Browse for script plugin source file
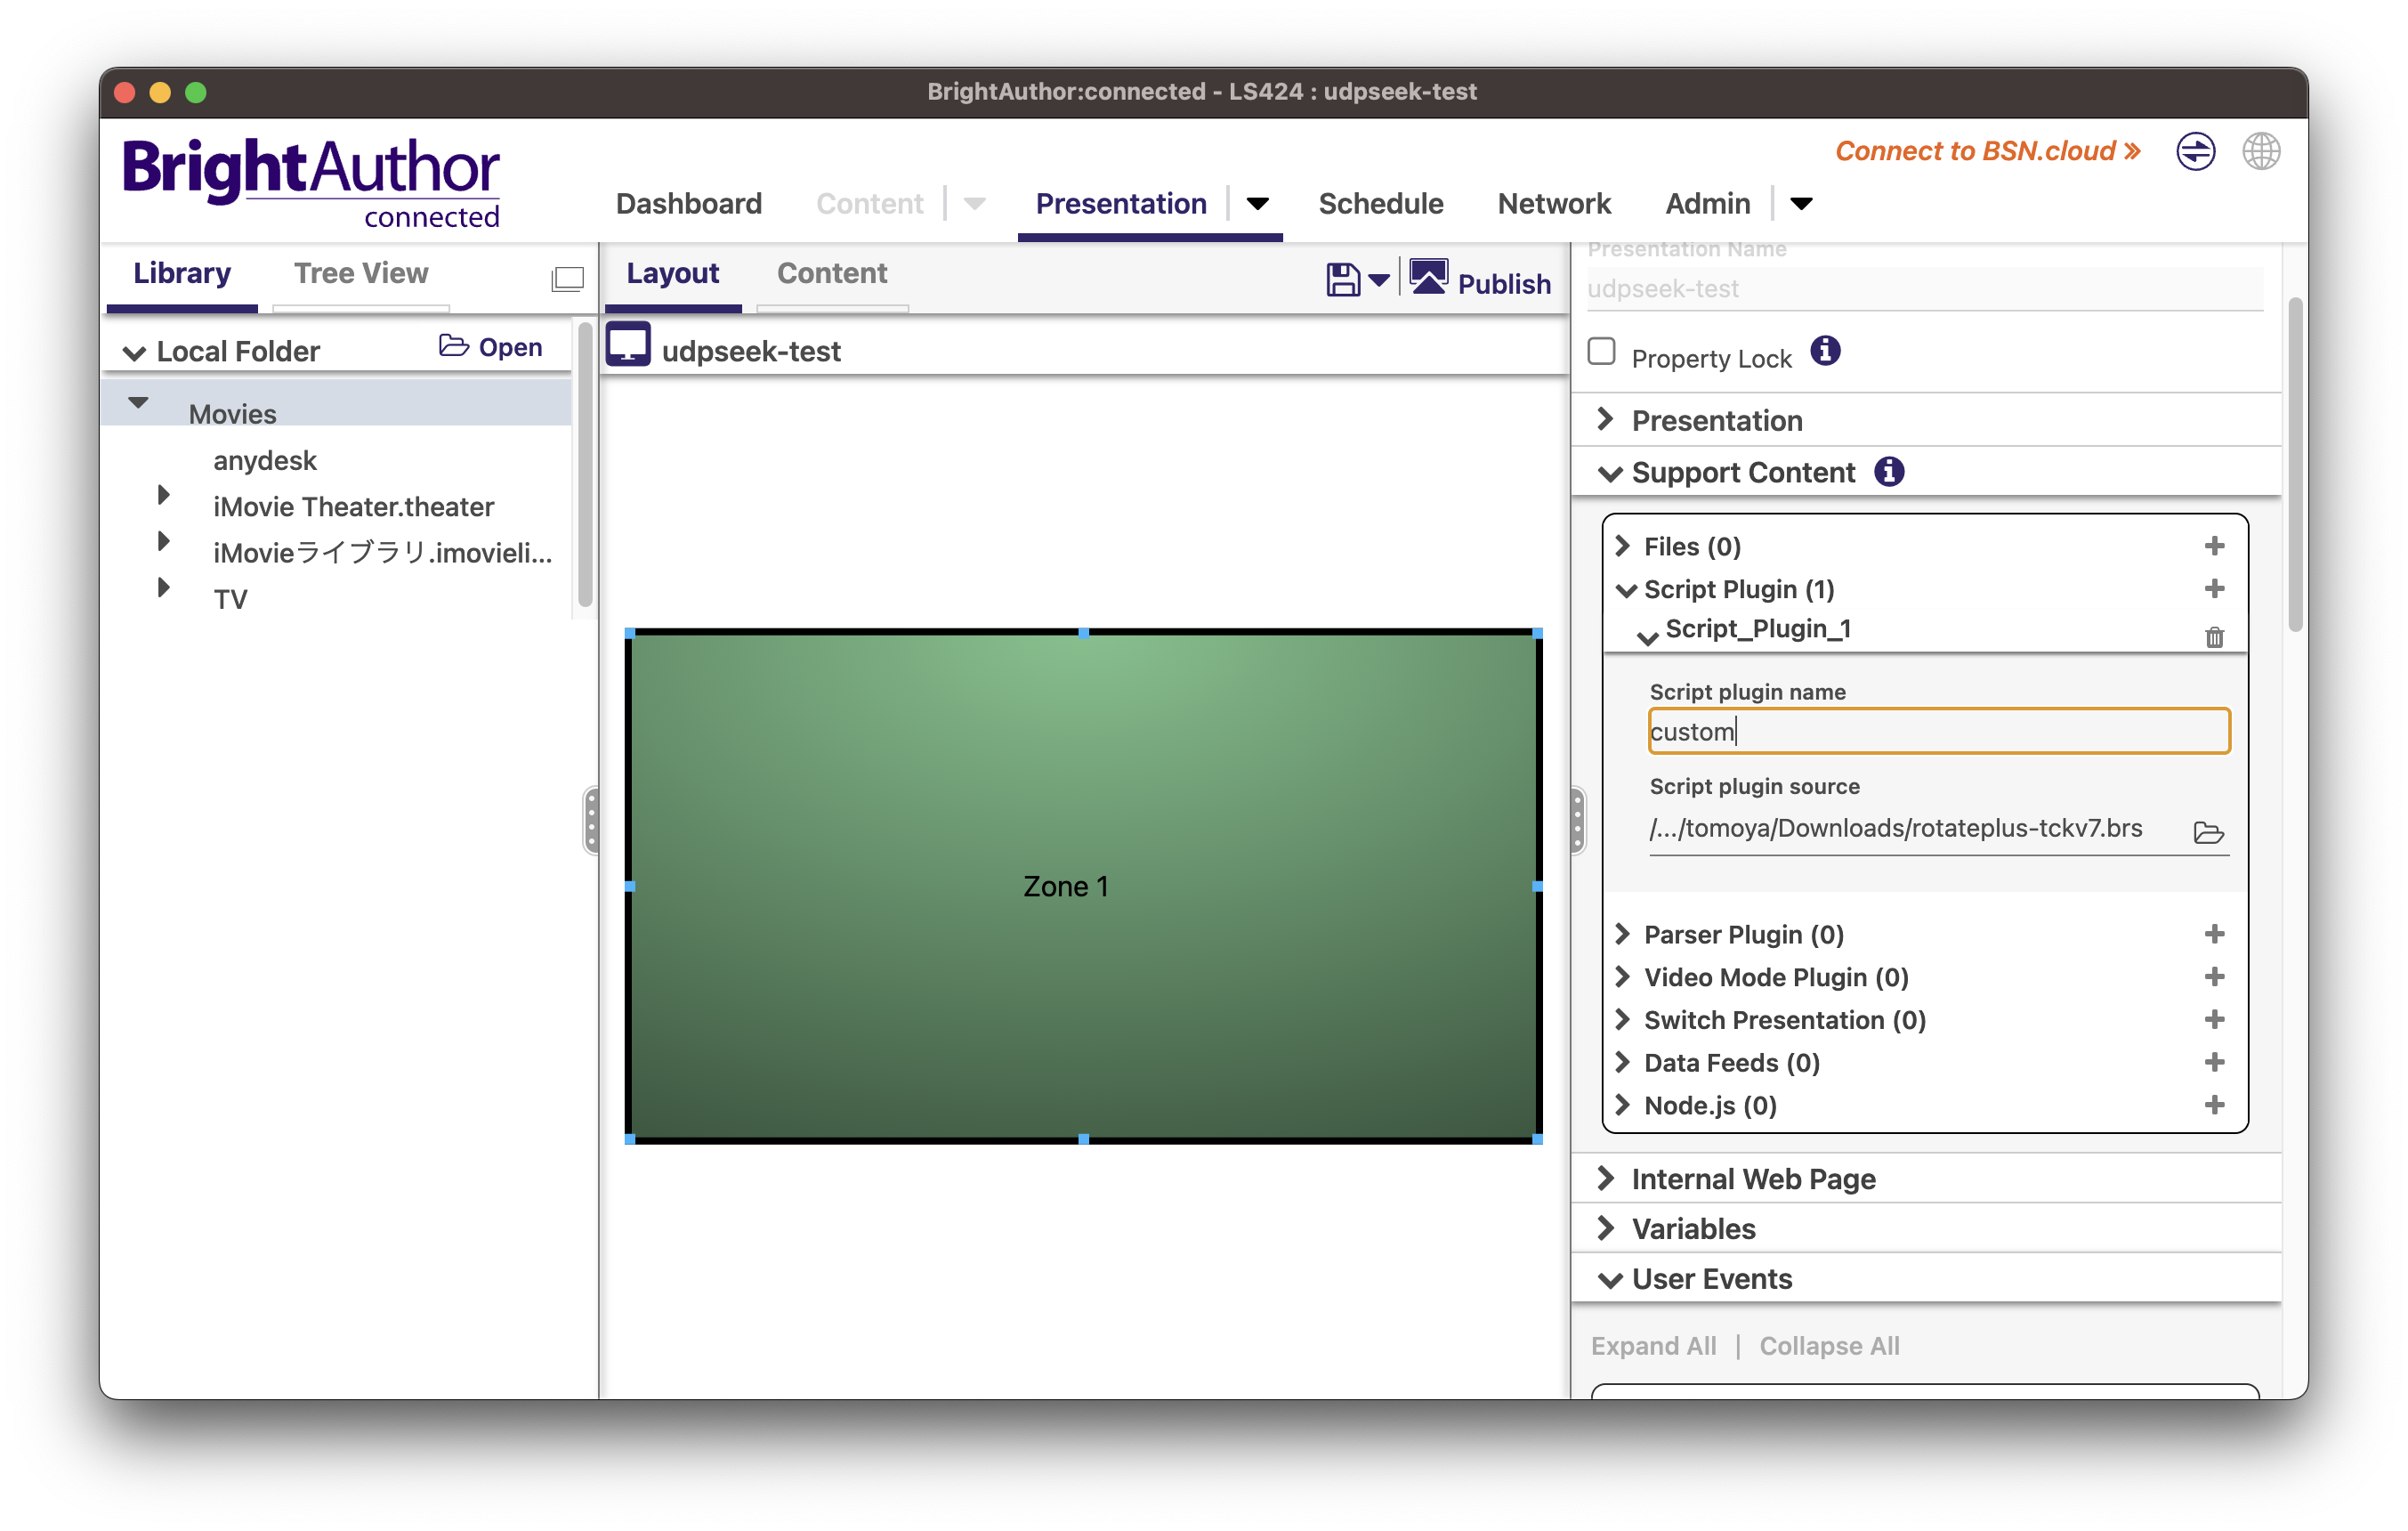Image resolution: width=2408 pixels, height=1531 pixels. pos(2208,832)
